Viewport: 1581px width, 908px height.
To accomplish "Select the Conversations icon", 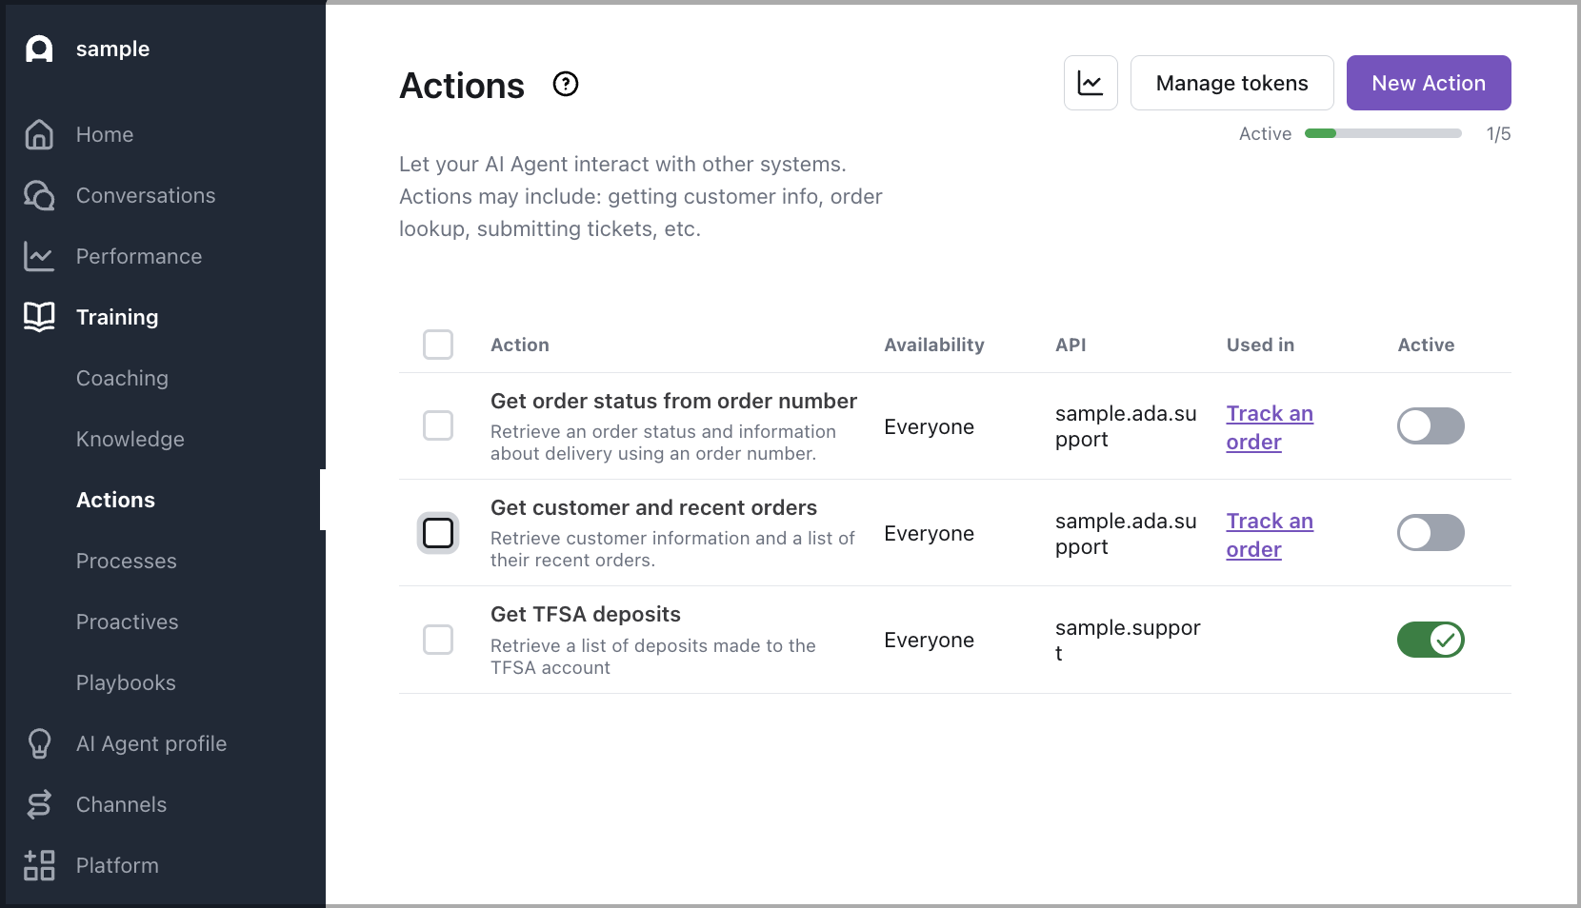I will click(39, 195).
